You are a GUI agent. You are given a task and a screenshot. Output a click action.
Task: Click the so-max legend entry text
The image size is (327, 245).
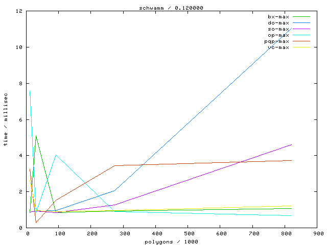pos(278,29)
